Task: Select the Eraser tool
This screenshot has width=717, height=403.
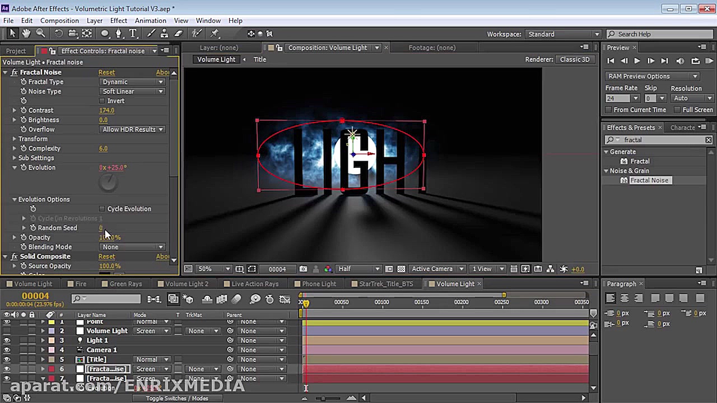Action: [x=179, y=34]
